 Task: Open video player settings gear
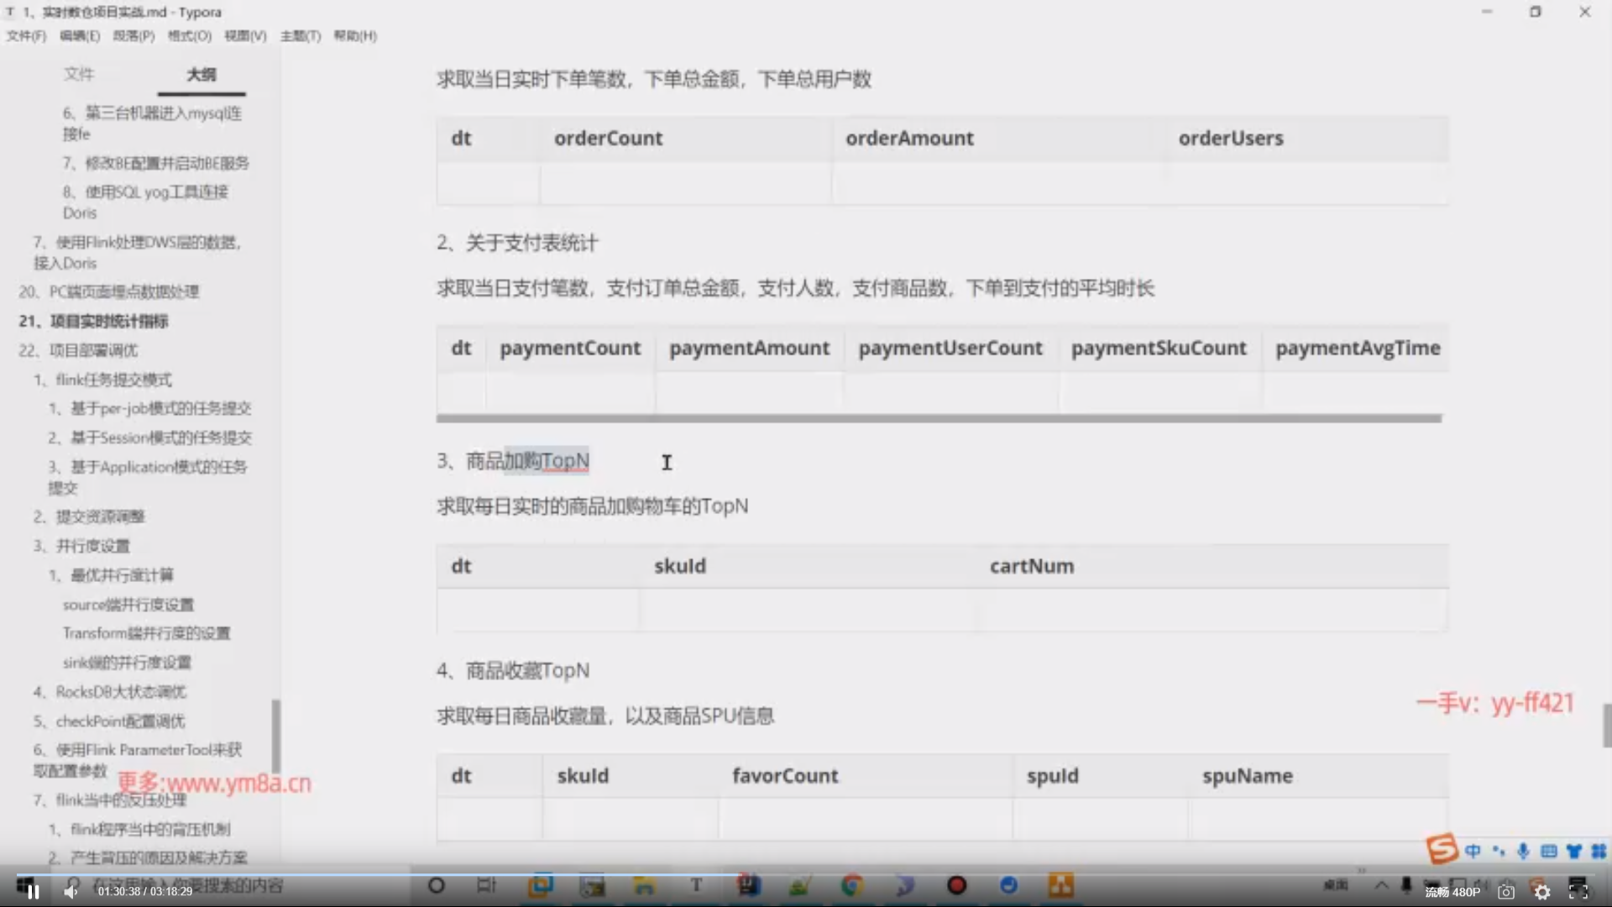pyautogui.click(x=1542, y=893)
